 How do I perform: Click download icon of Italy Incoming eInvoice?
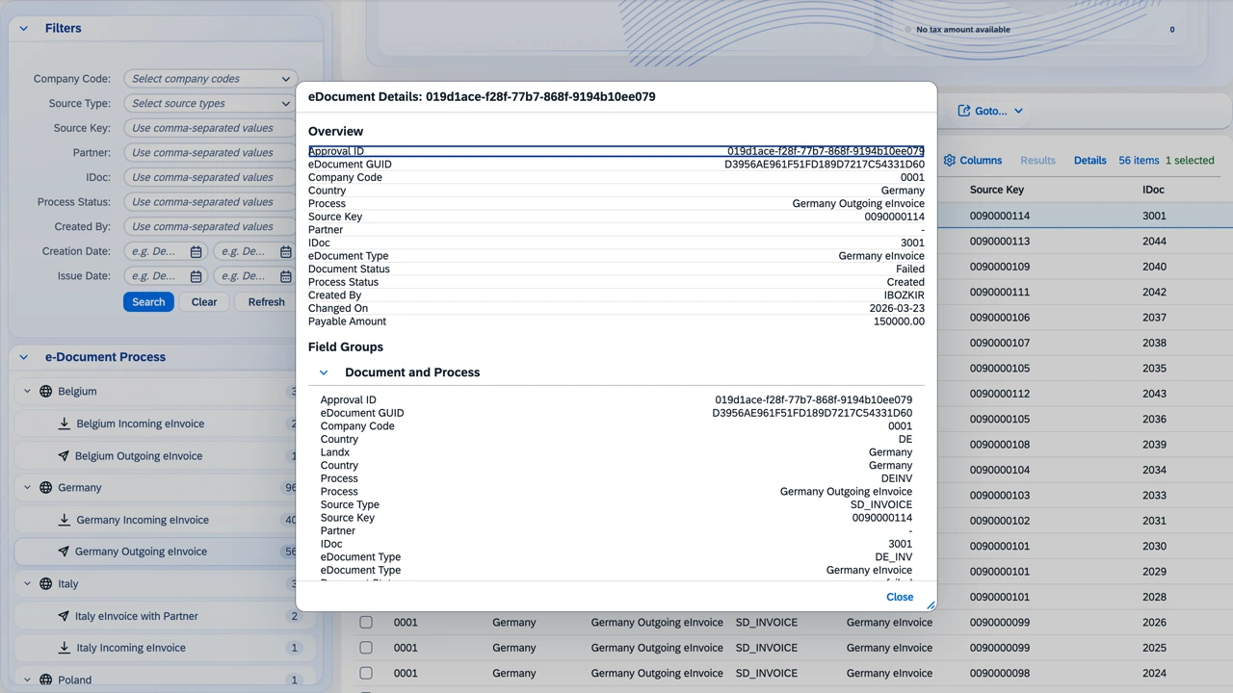coord(65,648)
